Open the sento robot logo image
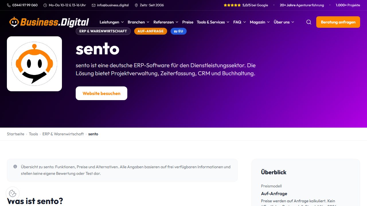The height and width of the screenshot is (206, 367). 34,64
